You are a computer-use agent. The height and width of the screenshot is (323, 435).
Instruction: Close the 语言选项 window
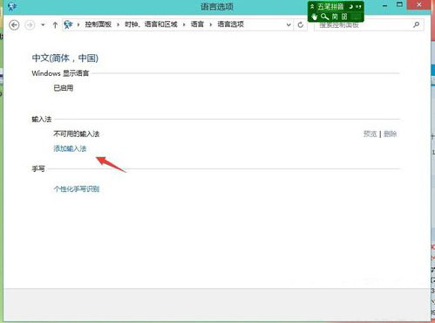coord(419,4)
